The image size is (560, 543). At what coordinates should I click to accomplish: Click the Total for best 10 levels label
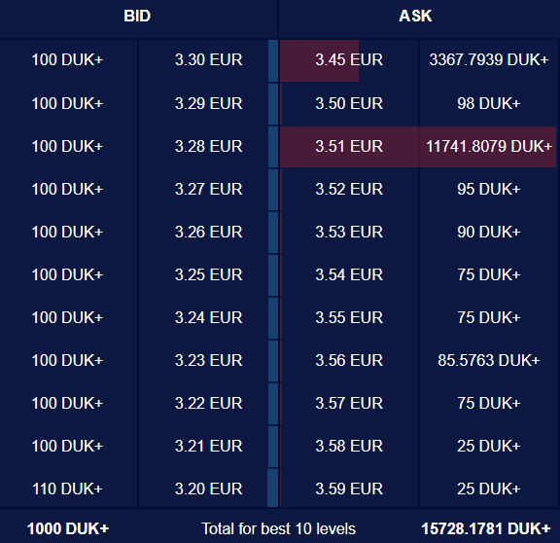(279, 528)
